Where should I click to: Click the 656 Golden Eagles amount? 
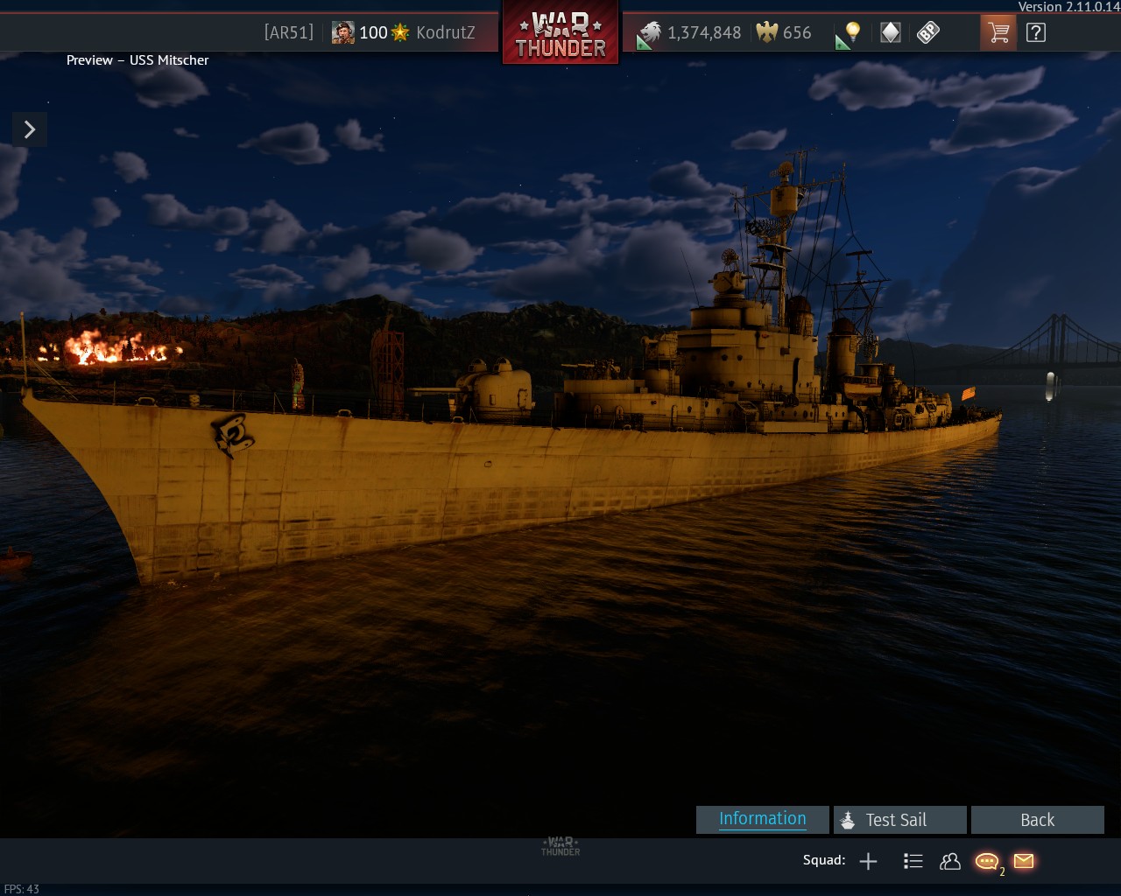797,33
